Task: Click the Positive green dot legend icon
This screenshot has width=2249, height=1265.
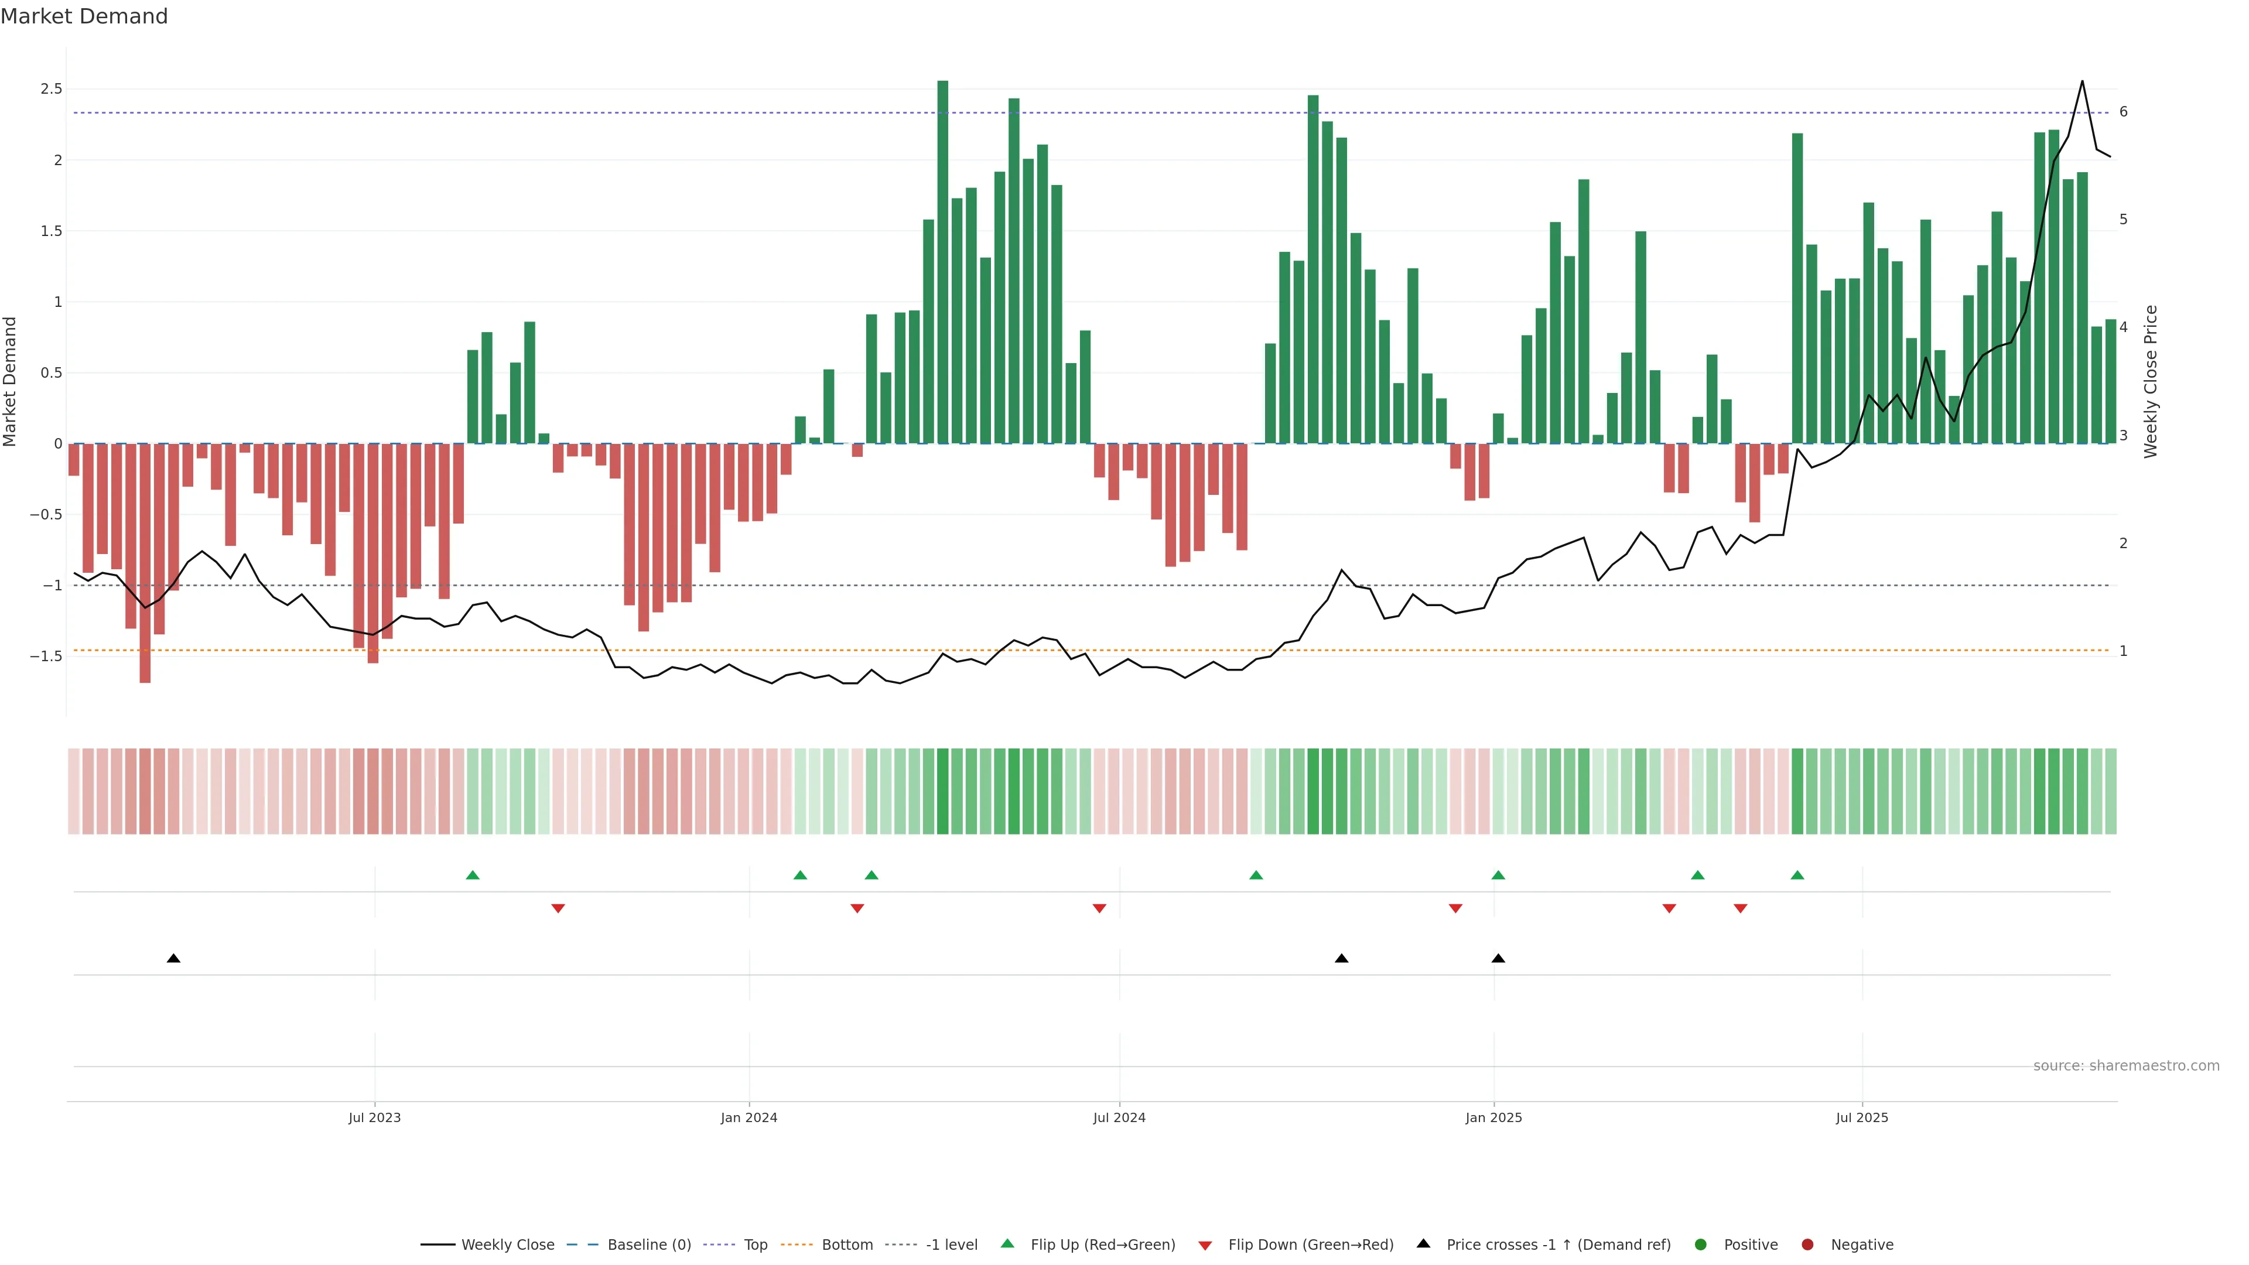Action: (x=1700, y=1244)
